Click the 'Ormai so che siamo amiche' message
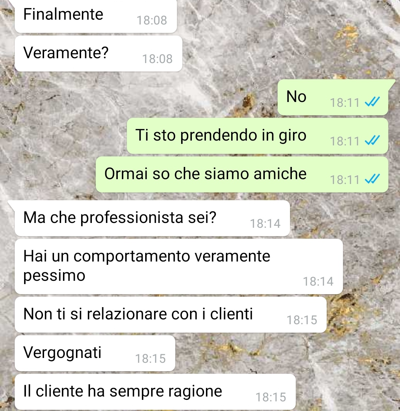Viewport: 400px width, 411px height. point(242,174)
